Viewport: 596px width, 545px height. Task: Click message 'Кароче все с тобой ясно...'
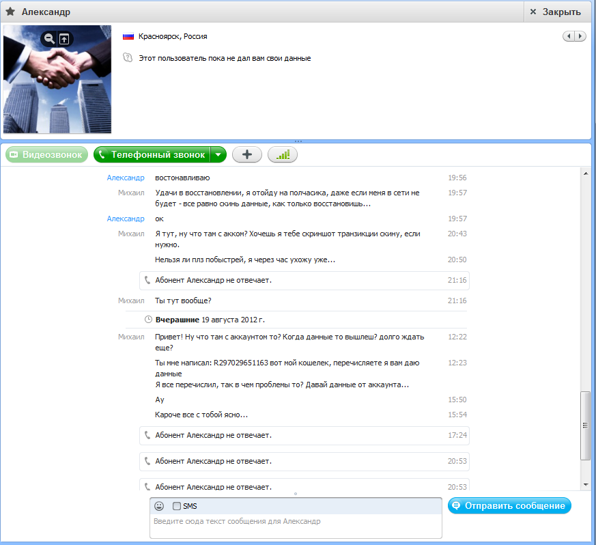(201, 415)
